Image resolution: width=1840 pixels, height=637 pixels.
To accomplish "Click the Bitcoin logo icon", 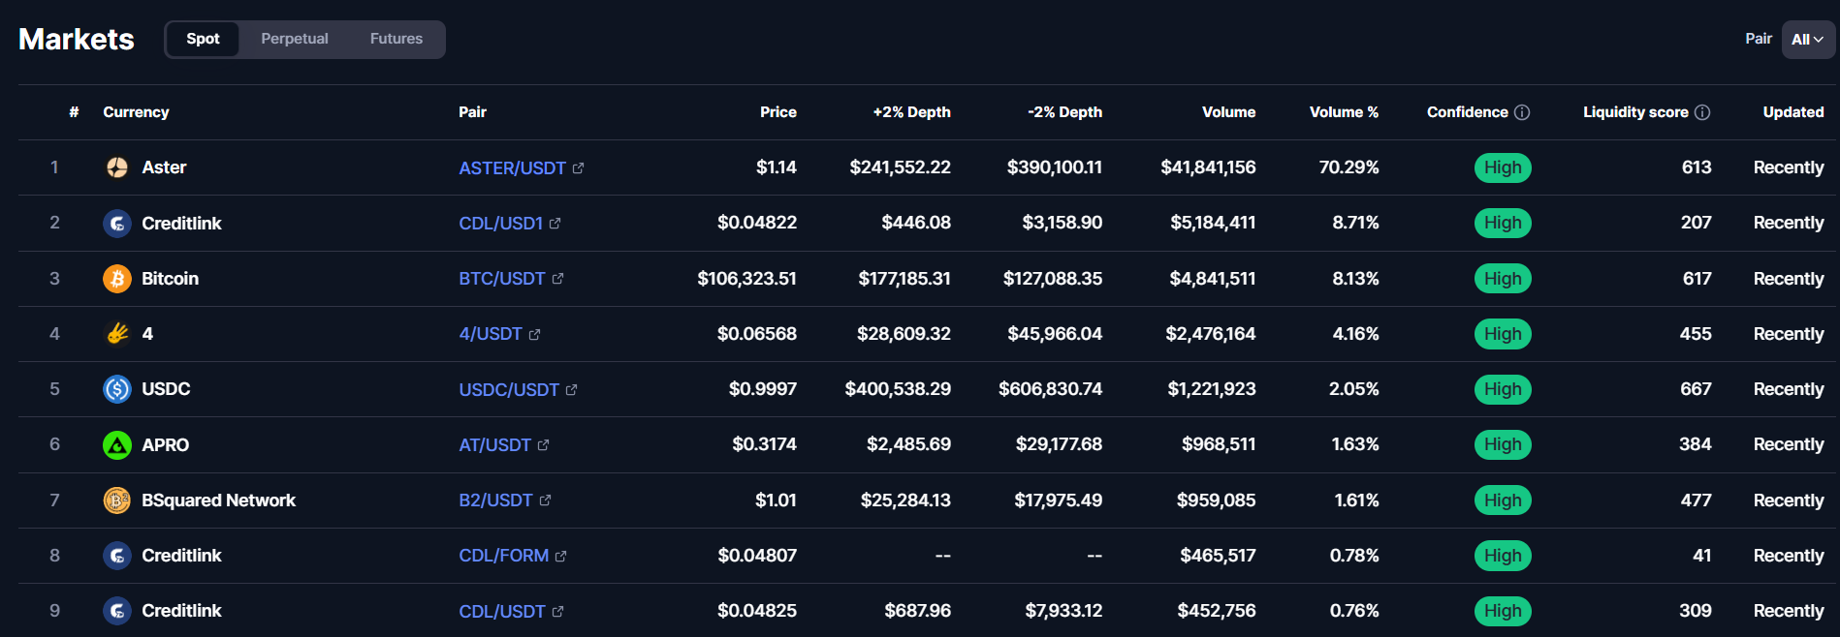I will pos(117,279).
